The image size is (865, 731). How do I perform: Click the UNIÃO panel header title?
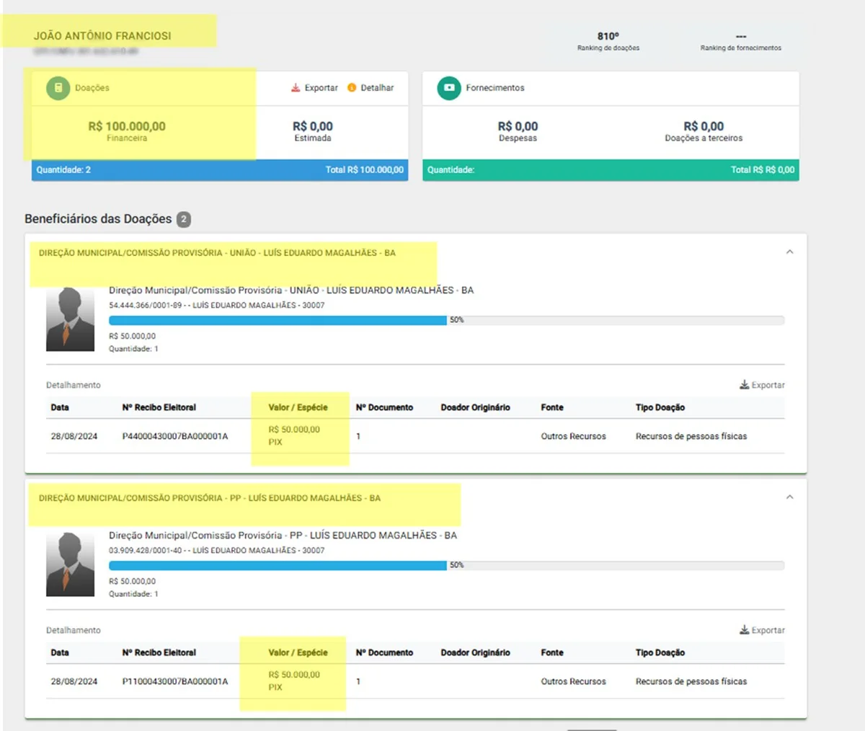click(217, 253)
